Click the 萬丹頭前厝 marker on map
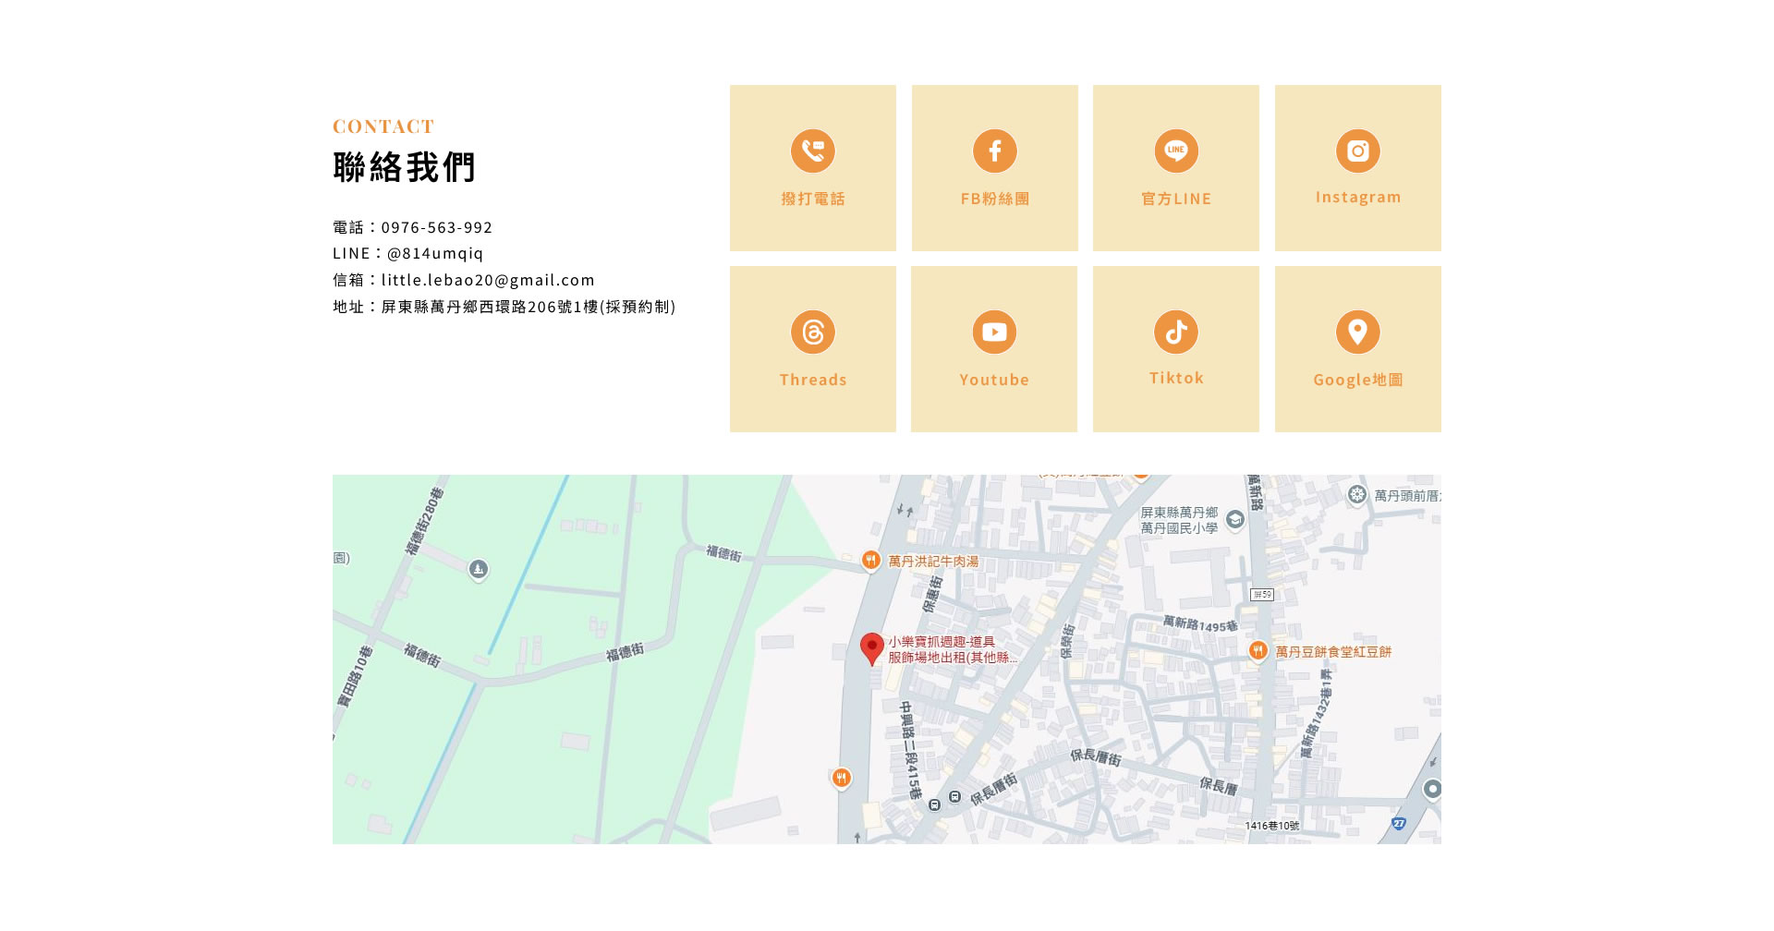The image size is (1774, 931). [1356, 495]
